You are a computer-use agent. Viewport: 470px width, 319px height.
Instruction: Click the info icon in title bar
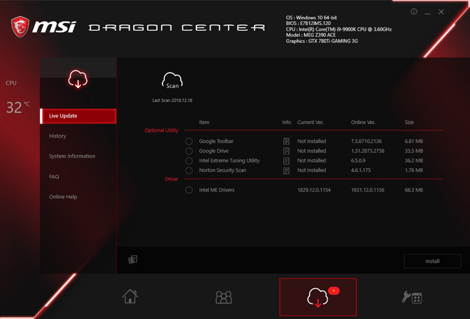click(x=414, y=12)
